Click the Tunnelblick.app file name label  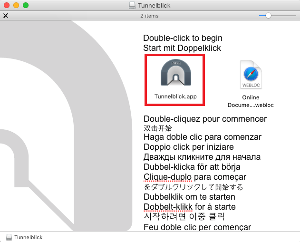click(175, 97)
